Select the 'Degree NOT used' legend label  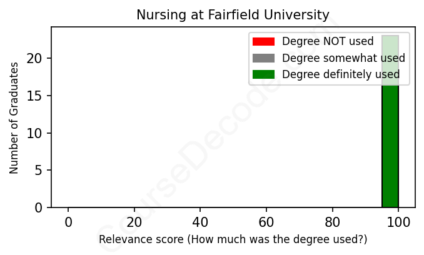tap(328, 42)
